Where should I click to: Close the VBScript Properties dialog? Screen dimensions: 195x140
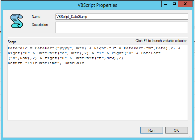[185, 4]
